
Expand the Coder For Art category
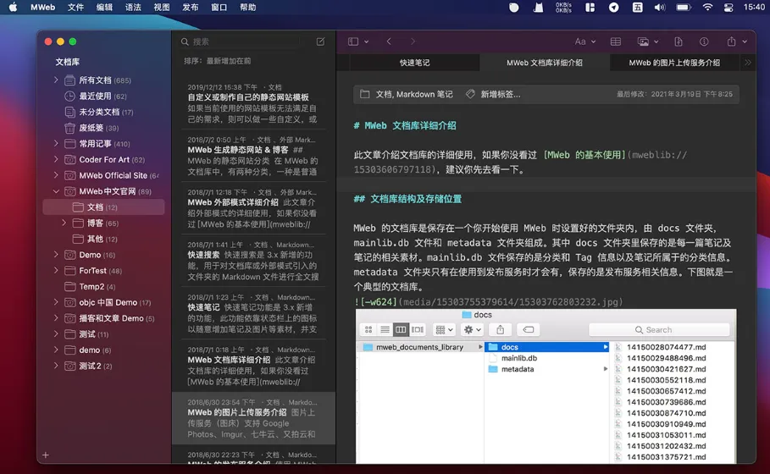[56, 159]
